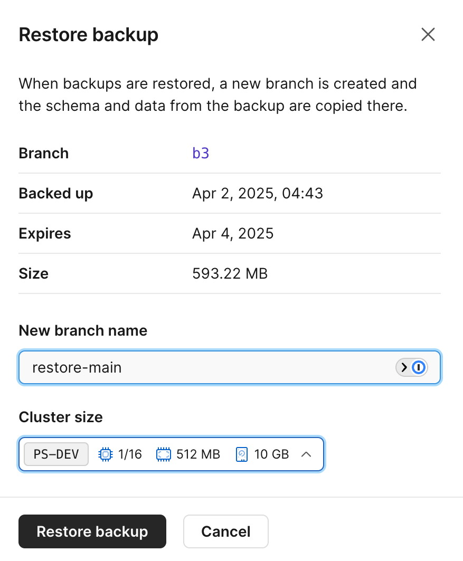Open the b3 branch link

(201, 153)
